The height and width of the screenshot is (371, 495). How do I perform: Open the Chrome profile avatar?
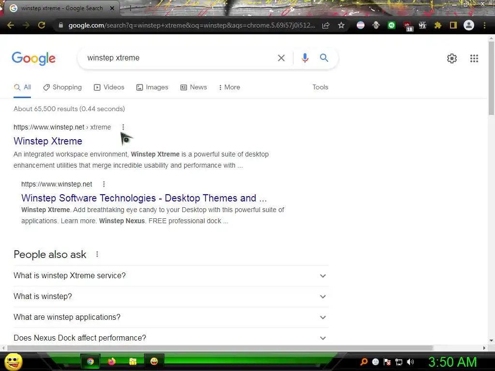point(469,25)
